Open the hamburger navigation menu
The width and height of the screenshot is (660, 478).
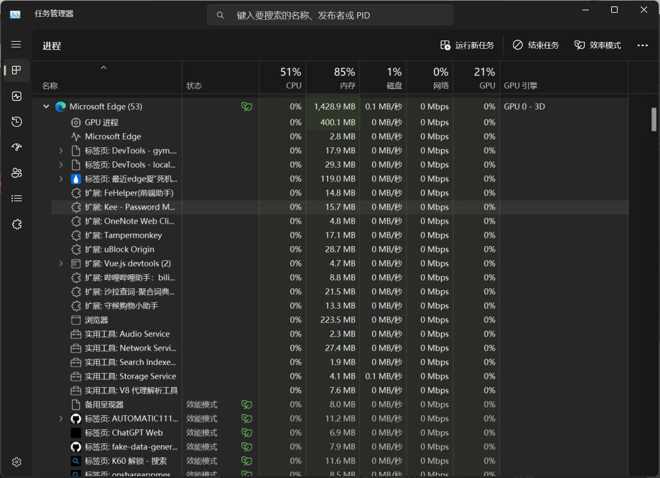(16, 45)
